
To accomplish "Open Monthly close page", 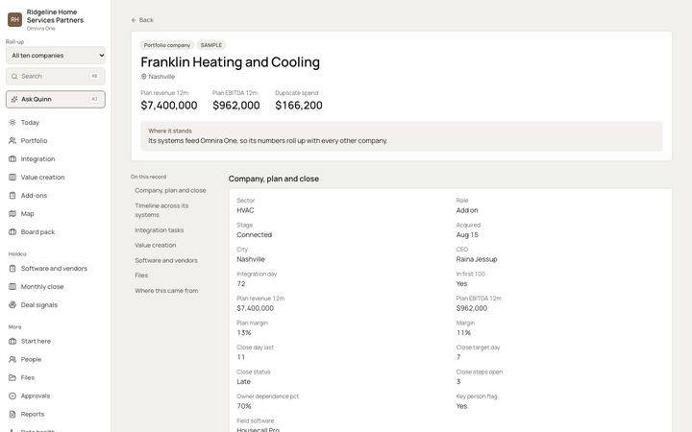I will tap(56, 286).
